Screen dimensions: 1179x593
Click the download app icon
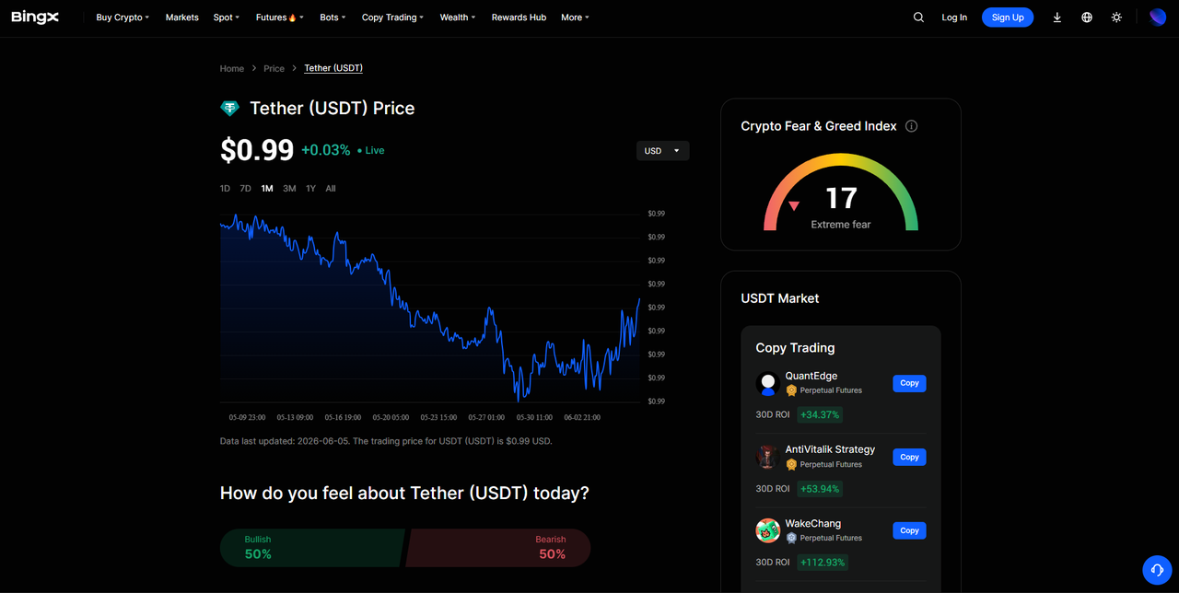tap(1057, 17)
